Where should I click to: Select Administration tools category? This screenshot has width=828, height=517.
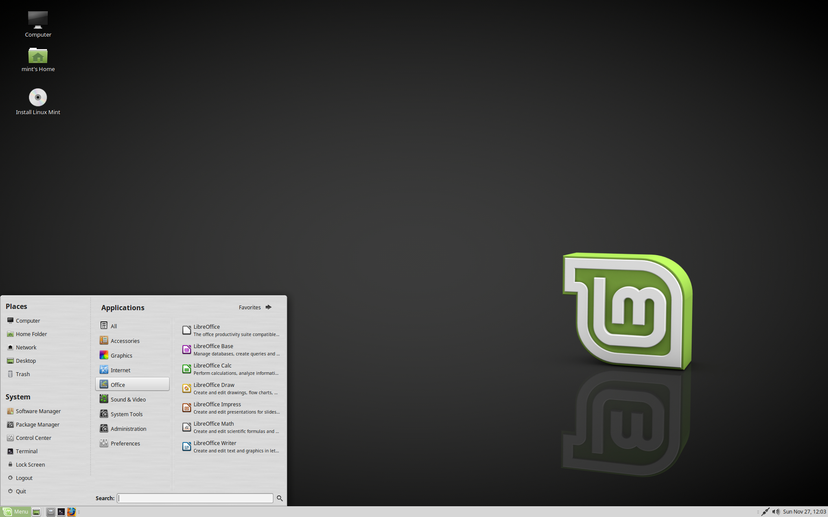tap(128, 429)
